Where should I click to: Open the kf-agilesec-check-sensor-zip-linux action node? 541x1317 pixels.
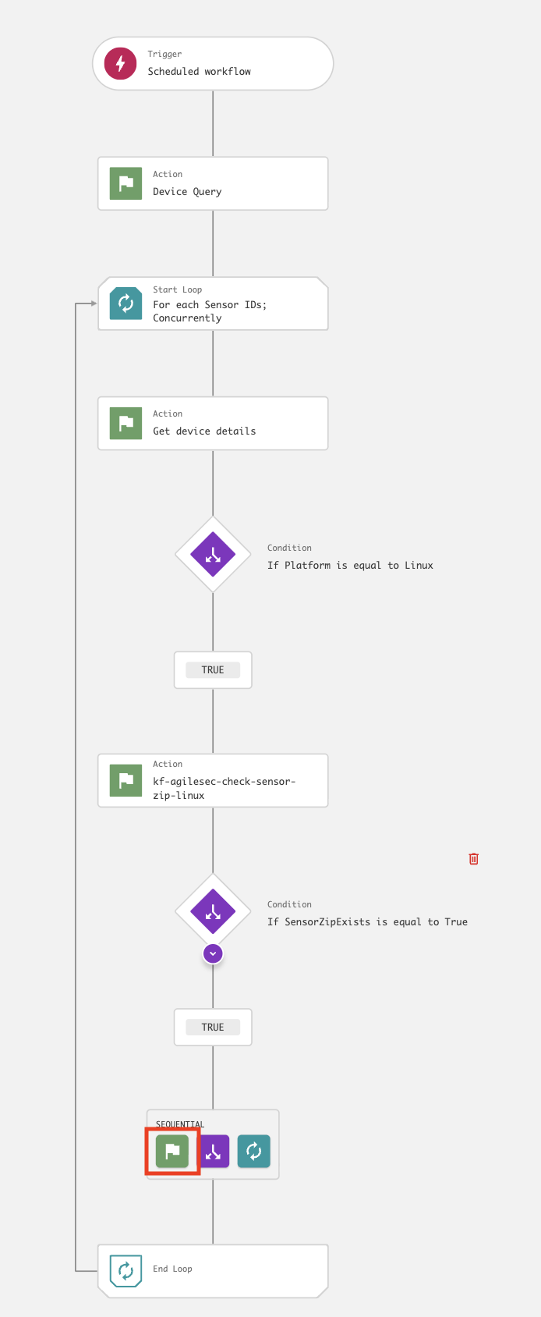(224, 788)
